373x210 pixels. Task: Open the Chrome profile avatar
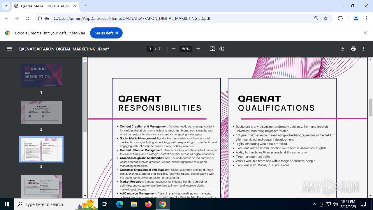click(x=356, y=18)
